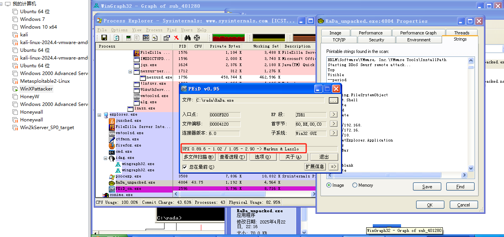Select Win2kServer_SP0_target in VM list

pos(47,128)
